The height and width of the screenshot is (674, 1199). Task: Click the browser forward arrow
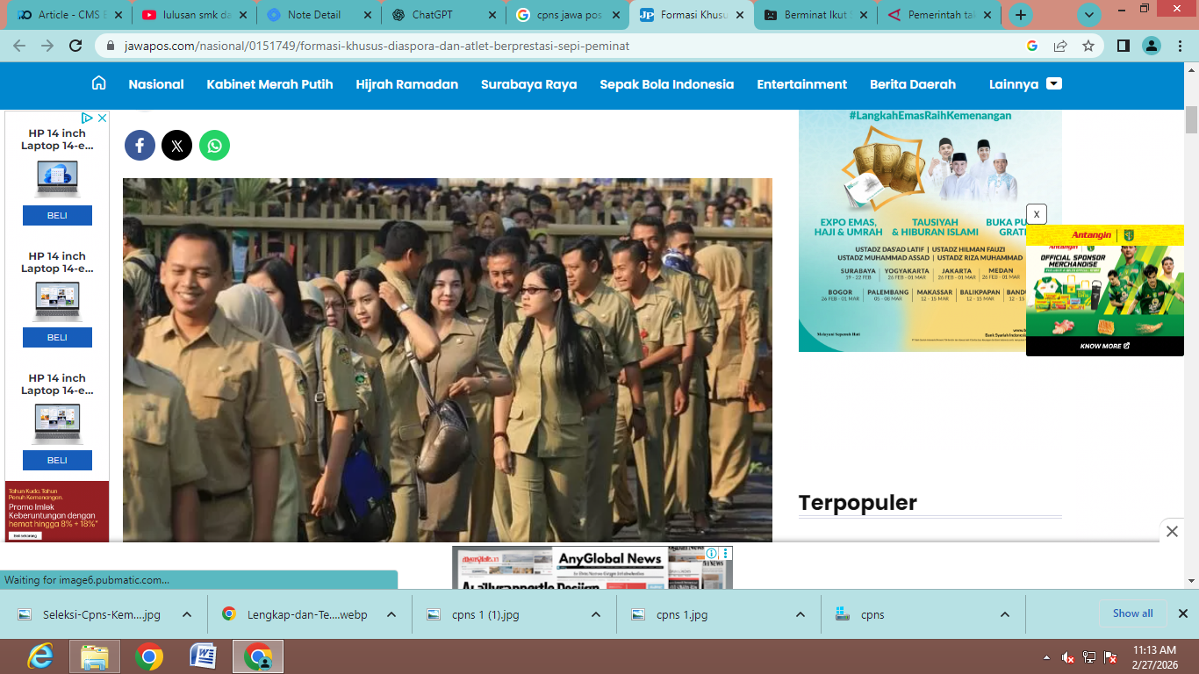click(x=47, y=46)
